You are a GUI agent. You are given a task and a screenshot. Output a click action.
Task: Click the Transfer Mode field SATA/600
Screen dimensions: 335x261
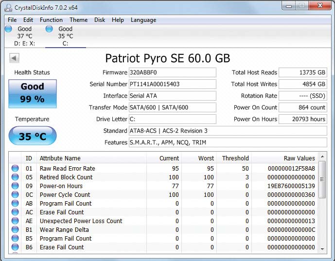173,107
